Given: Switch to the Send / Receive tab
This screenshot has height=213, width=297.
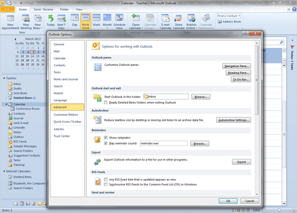Looking at the screenshot, I should (x=43, y=9).
